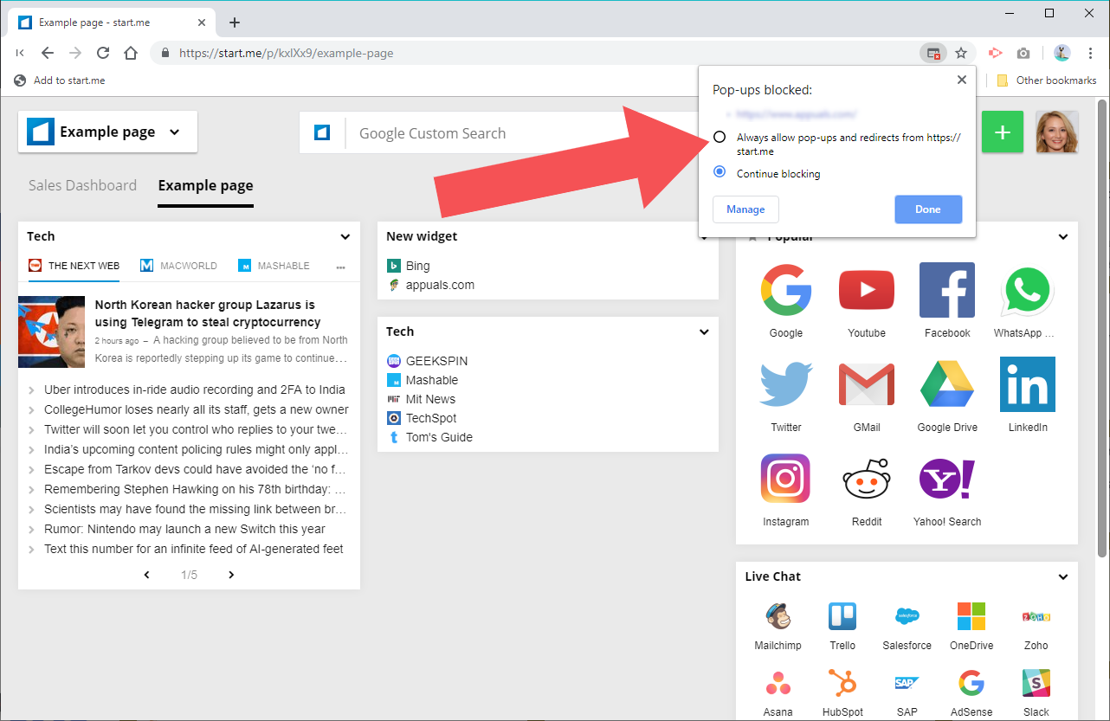
Task: Open the GMail envelope icon
Action: point(867,384)
